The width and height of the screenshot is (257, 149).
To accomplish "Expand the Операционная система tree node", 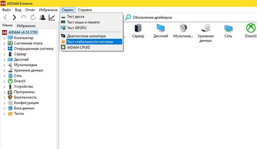I will [x=4, y=49].
